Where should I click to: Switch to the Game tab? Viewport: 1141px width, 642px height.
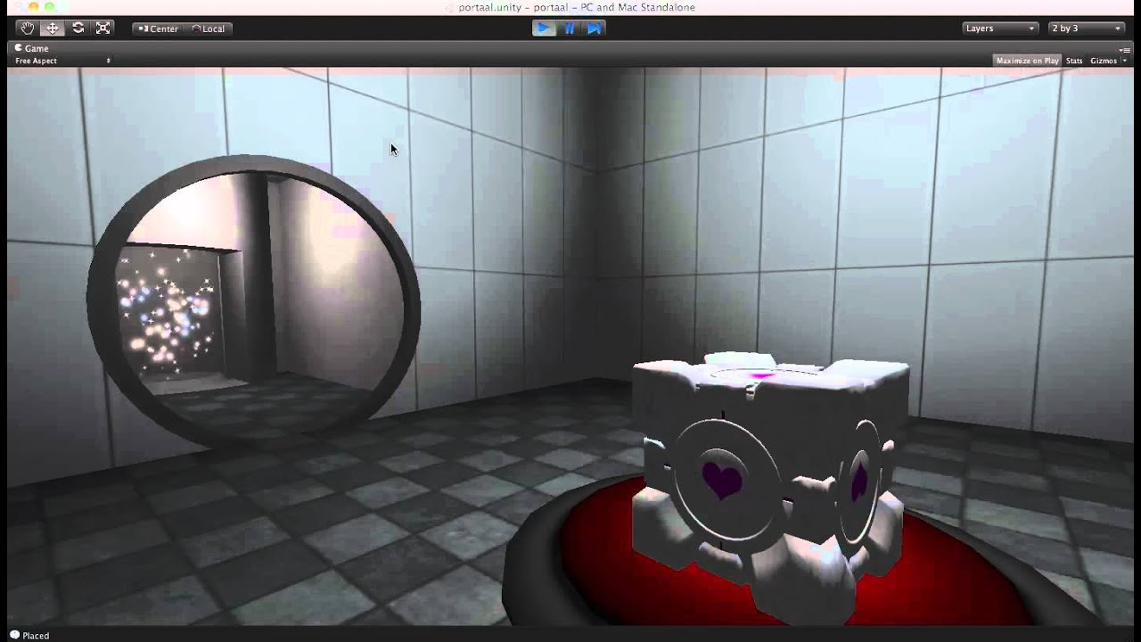pyautogui.click(x=32, y=48)
